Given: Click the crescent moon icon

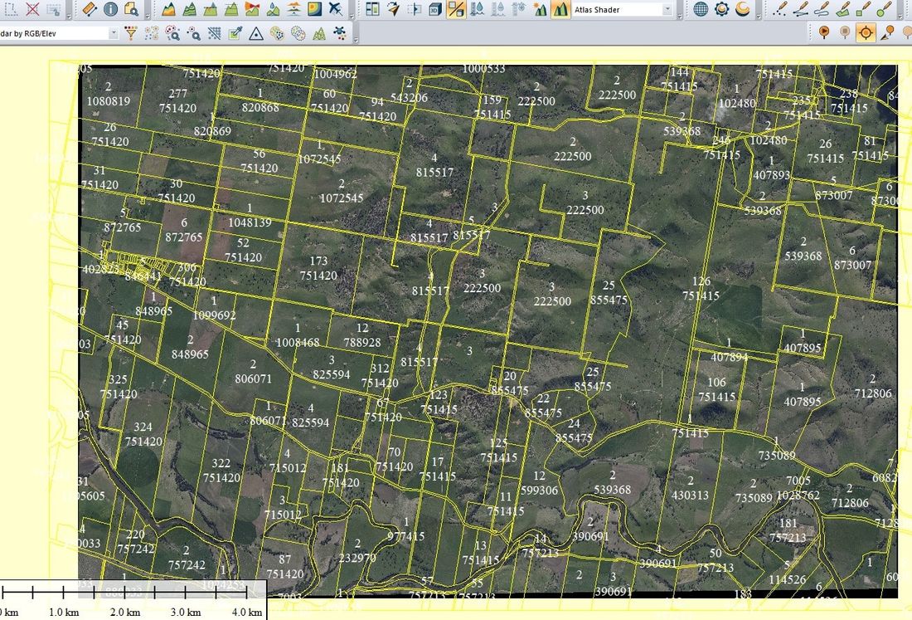Looking at the screenshot, I should [x=743, y=9].
